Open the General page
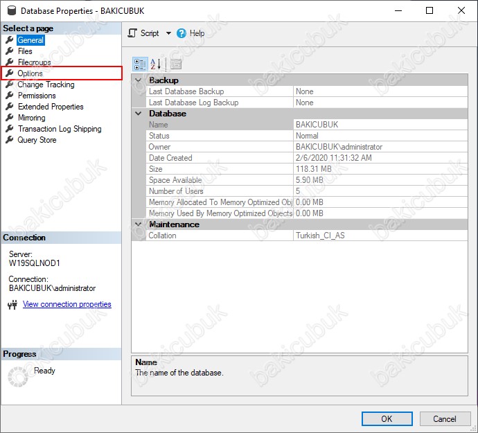The image size is (478, 433). click(30, 40)
